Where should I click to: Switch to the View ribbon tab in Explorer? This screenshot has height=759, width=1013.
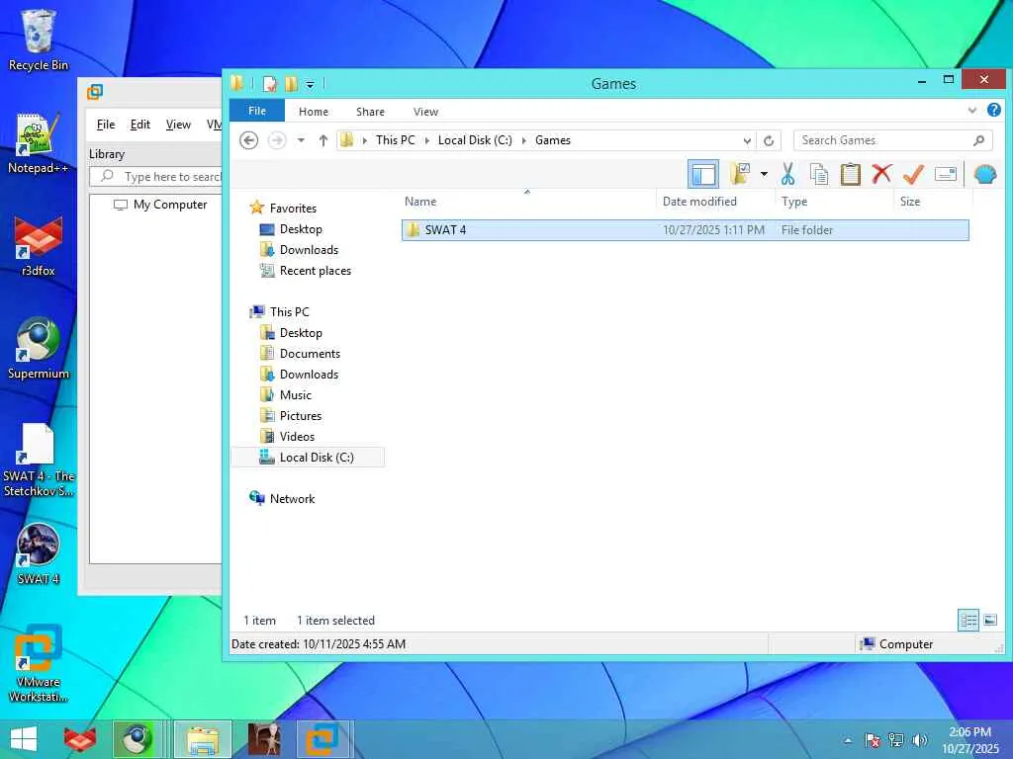coord(425,112)
